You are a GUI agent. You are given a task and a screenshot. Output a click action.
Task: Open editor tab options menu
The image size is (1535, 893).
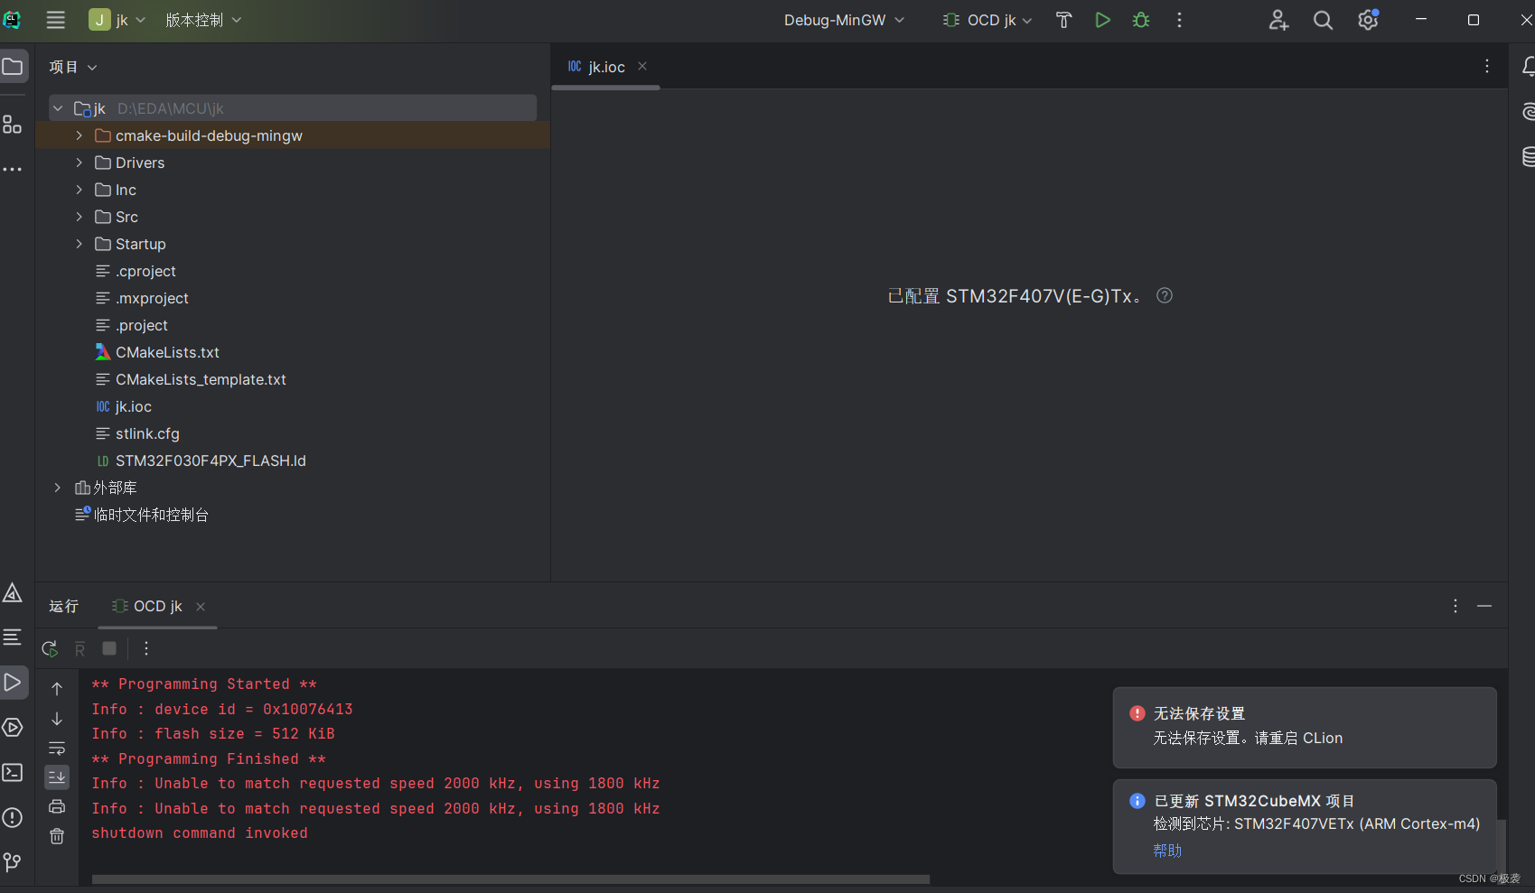1486,66
